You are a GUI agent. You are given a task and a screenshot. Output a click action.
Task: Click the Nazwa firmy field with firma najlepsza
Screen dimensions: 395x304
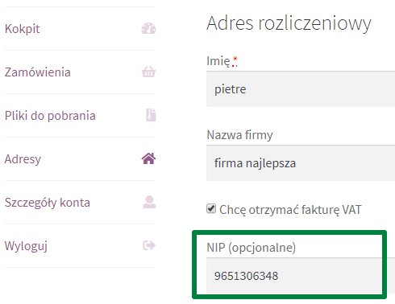[x=301, y=163]
